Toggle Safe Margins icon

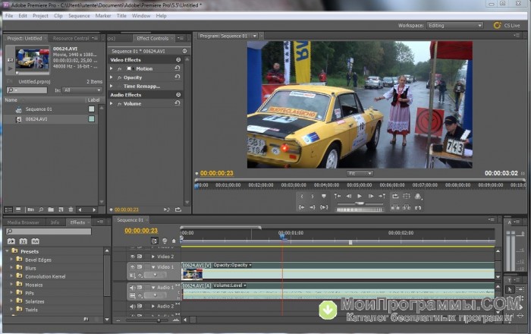tap(407, 196)
